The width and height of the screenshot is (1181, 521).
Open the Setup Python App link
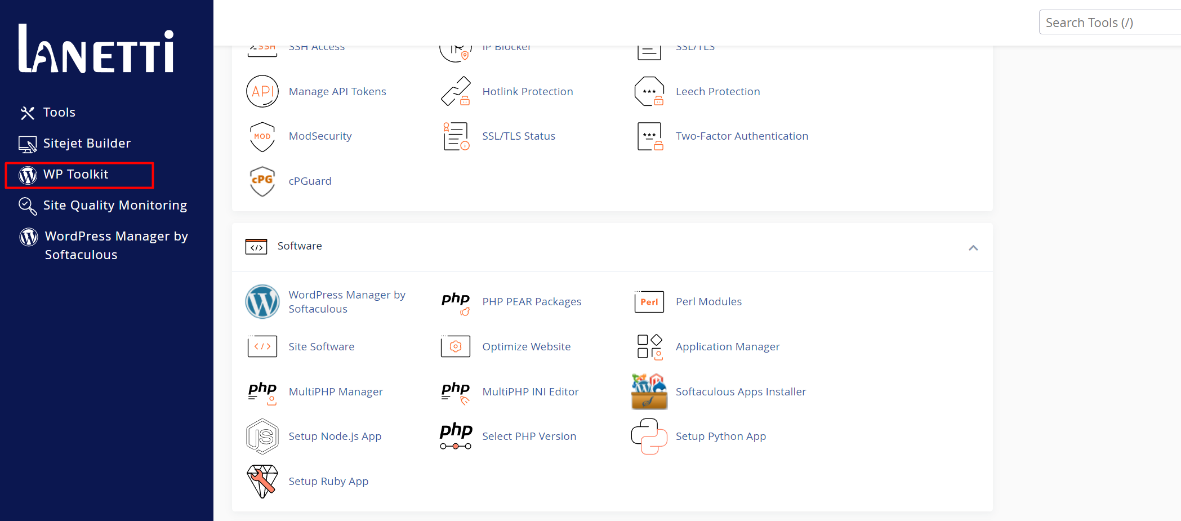(720, 437)
